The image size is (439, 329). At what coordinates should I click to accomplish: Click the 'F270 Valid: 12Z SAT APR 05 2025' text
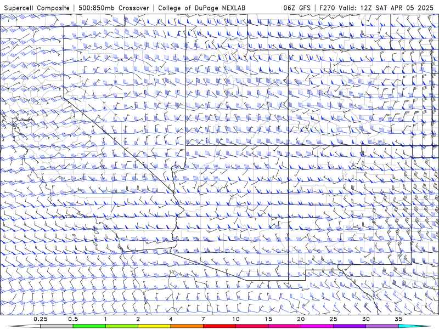[x=376, y=8]
